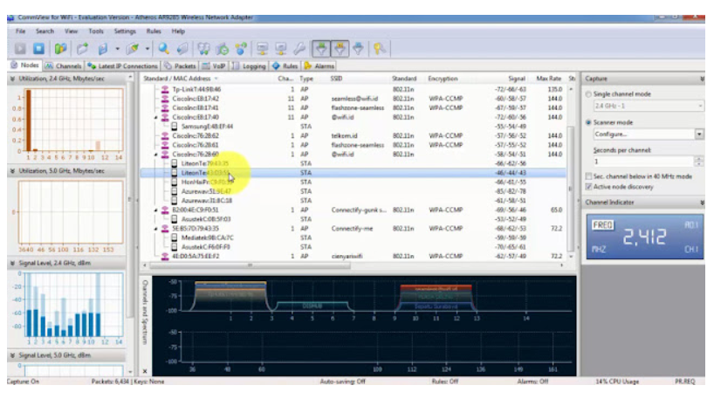Screen dimensions: 714x399
Task: Open the File menu
Action: (20, 31)
